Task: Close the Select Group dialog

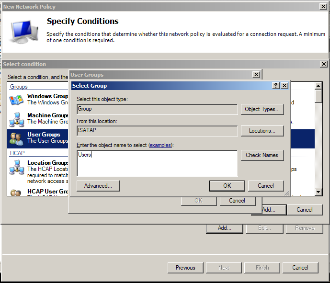Action: point(284,85)
